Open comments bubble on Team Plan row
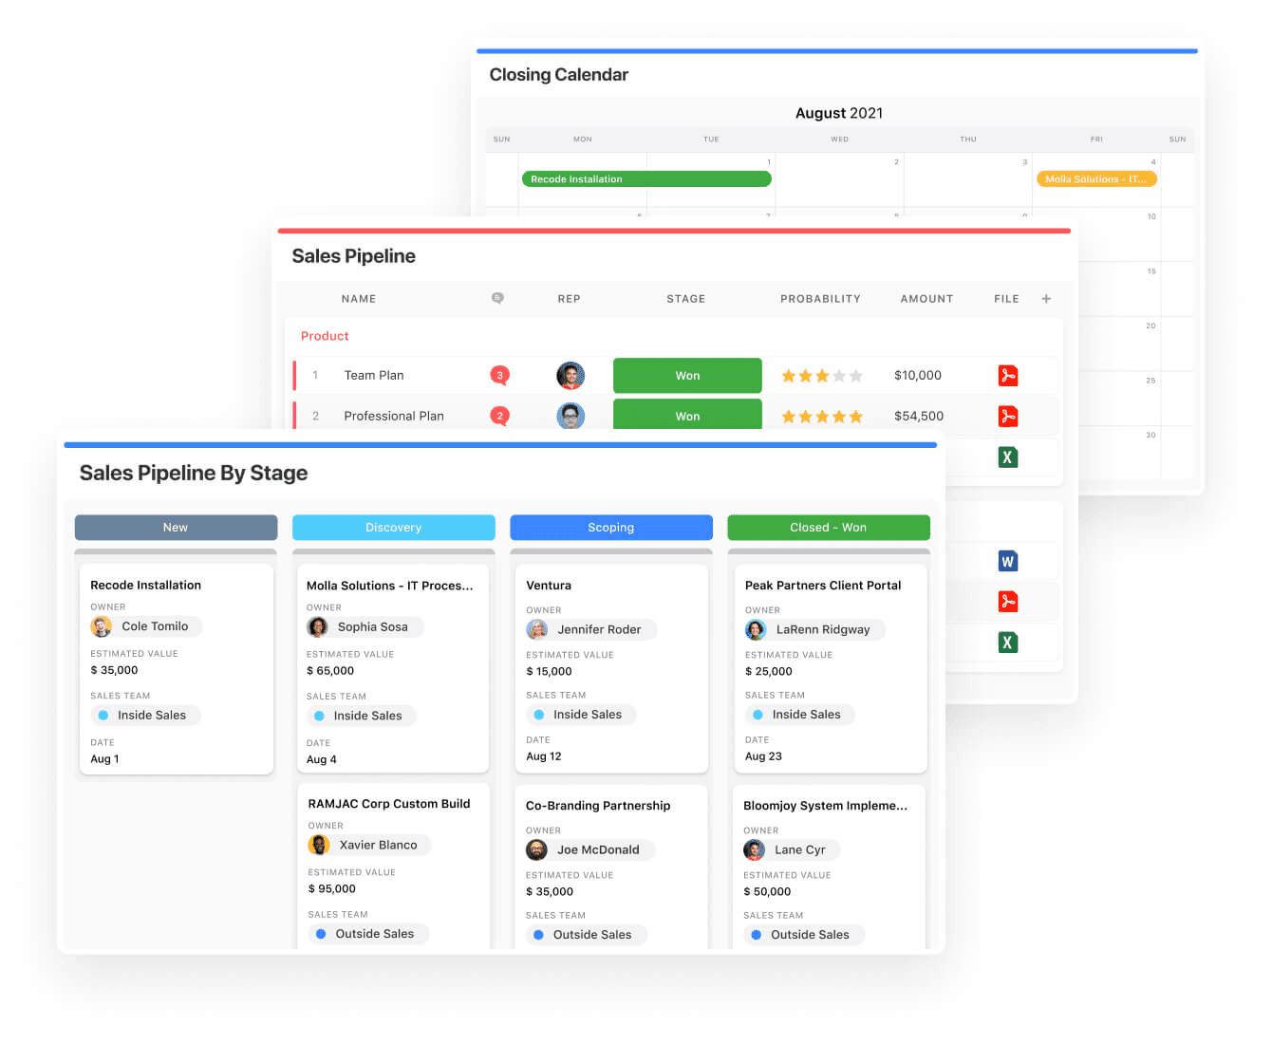Screen dimensions: 1272x1044 pyautogui.click(x=499, y=375)
